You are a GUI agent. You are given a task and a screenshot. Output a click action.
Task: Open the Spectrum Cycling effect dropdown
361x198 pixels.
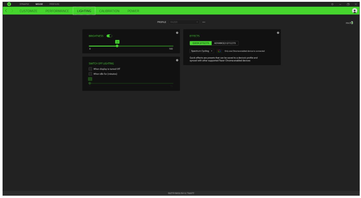click(x=202, y=51)
